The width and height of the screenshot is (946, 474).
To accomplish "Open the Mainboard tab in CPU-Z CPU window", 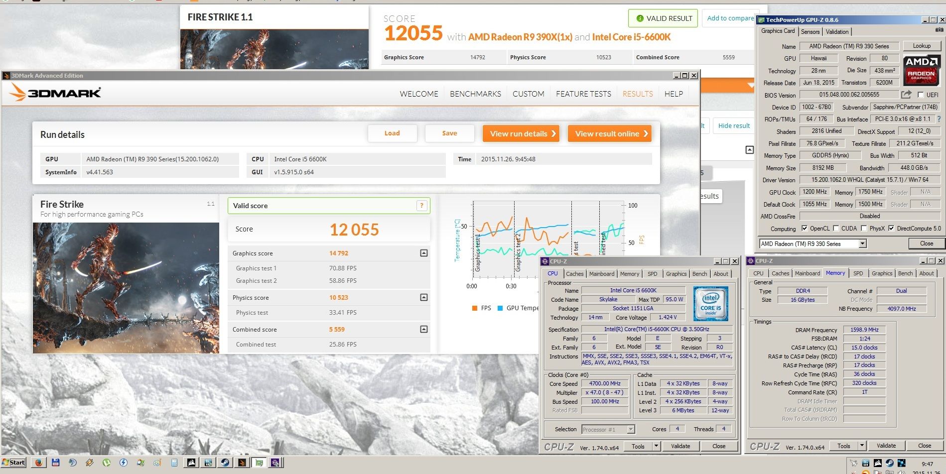I will [x=601, y=274].
